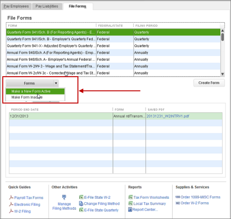The width and height of the screenshot is (231, 219).
Task: Open the Payroll Tax Forms link
Action: tap(29, 198)
